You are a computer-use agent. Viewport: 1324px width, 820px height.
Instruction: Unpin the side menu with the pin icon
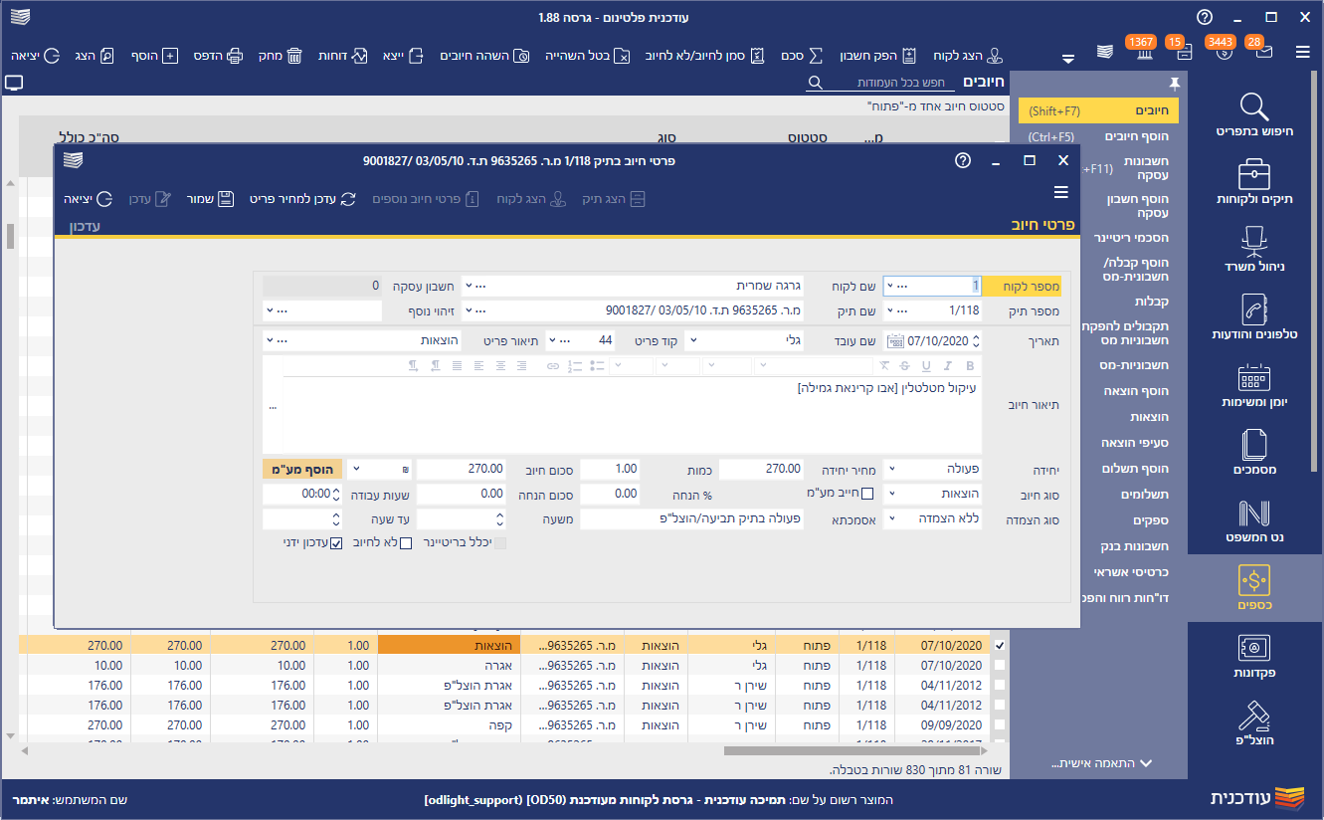click(1174, 82)
